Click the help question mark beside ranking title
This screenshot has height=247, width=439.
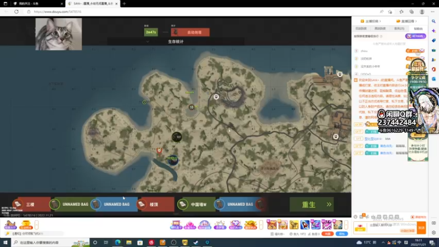click(381, 36)
